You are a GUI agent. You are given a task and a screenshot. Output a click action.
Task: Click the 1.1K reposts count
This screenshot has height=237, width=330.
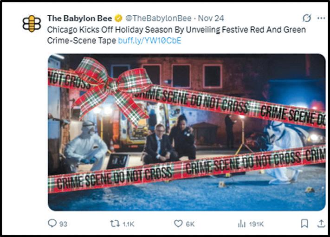(x=129, y=224)
